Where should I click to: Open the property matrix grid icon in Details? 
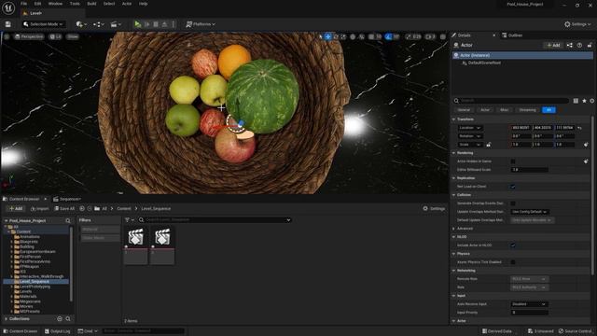576,101
